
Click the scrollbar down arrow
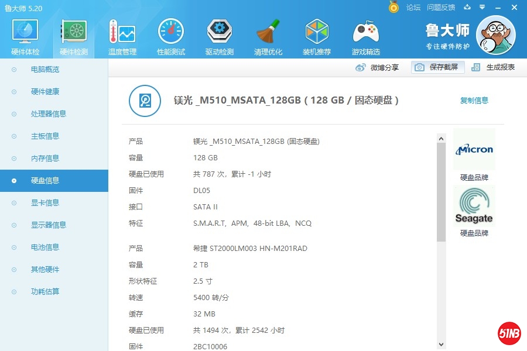[442, 345]
